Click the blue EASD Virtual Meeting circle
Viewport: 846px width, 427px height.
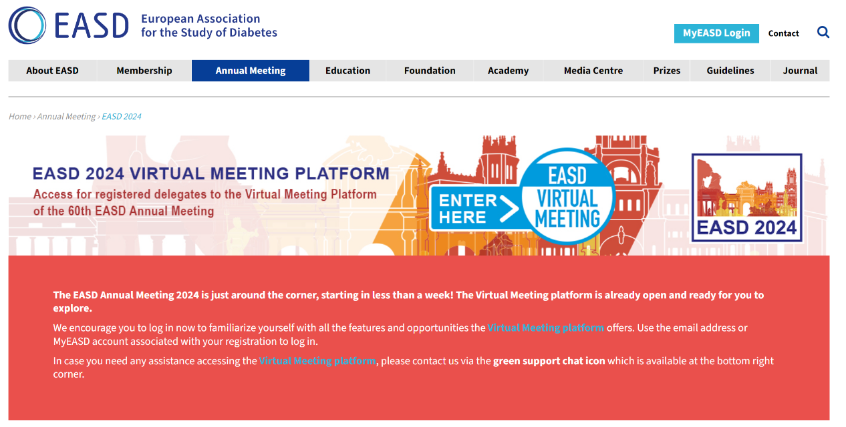click(567, 196)
